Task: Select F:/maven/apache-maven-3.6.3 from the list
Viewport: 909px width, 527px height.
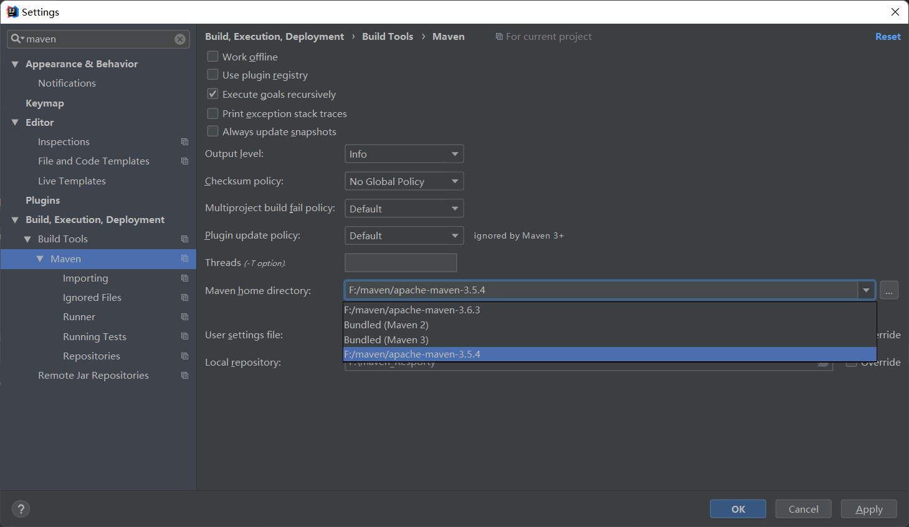Action: (412, 310)
